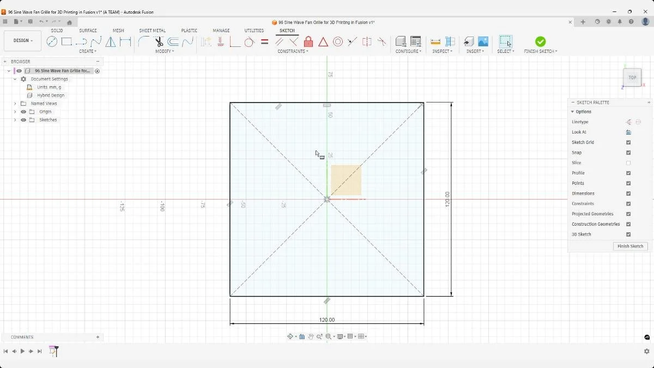Open the DESIGN workspace dropdown
This screenshot has height=368, width=654.
point(22,40)
